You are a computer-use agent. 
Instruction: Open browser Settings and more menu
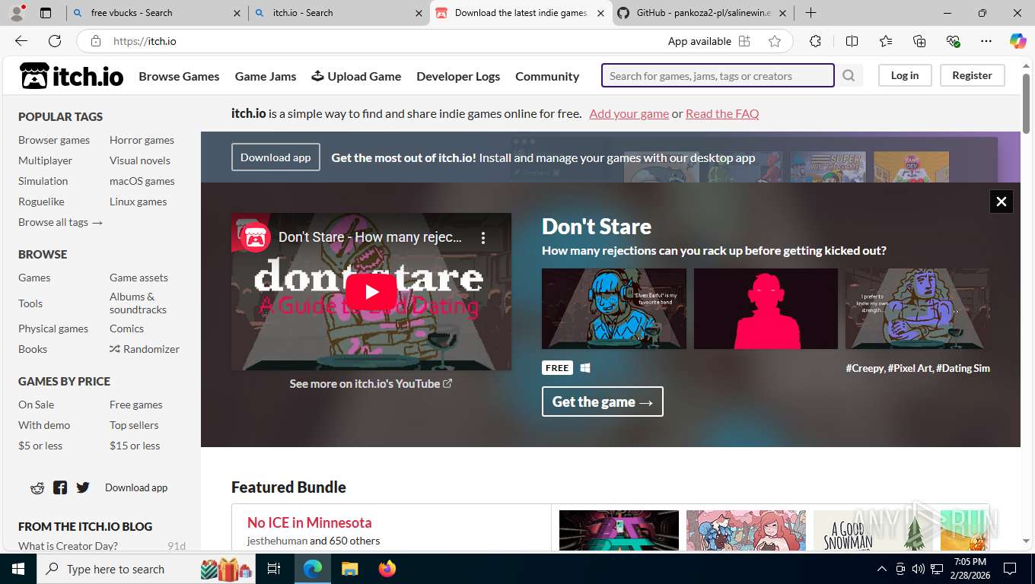[x=986, y=41]
